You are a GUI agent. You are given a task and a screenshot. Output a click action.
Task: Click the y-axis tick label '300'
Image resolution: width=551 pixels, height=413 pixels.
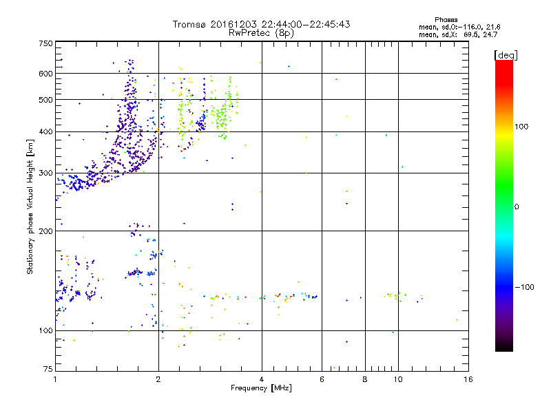(45, 173)
